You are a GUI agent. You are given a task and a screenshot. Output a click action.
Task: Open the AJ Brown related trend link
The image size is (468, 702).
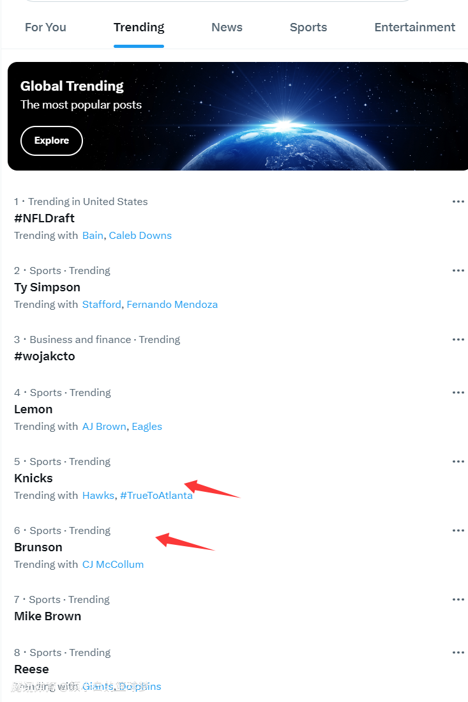point(104,427)
